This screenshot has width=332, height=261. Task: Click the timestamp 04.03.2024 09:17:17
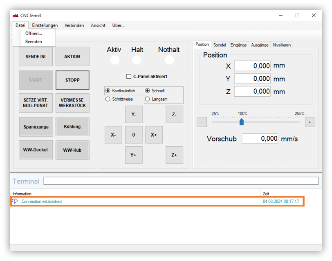tap(281, 201)
